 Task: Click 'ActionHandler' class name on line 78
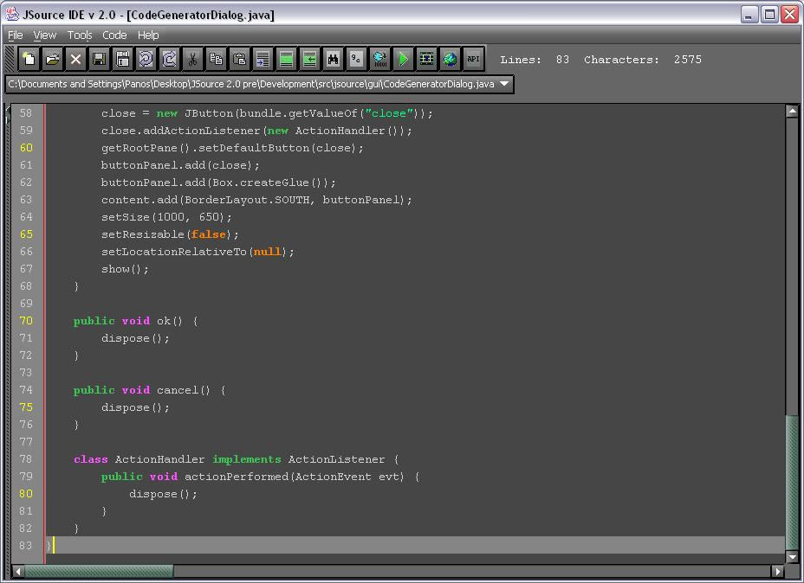click(x=159, y=459)
